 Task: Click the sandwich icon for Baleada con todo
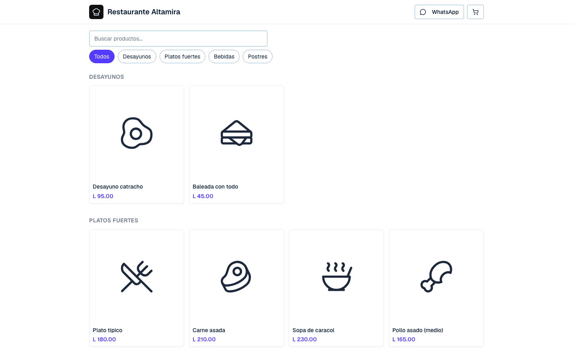(x=236, y=133)
